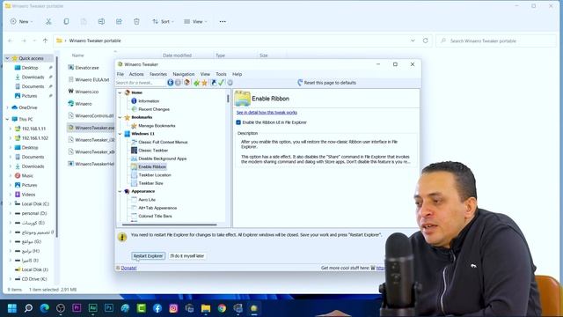Open Google Chrome from the taskbar
Viewport: 563px width, 317px height.
pos(222,308)
